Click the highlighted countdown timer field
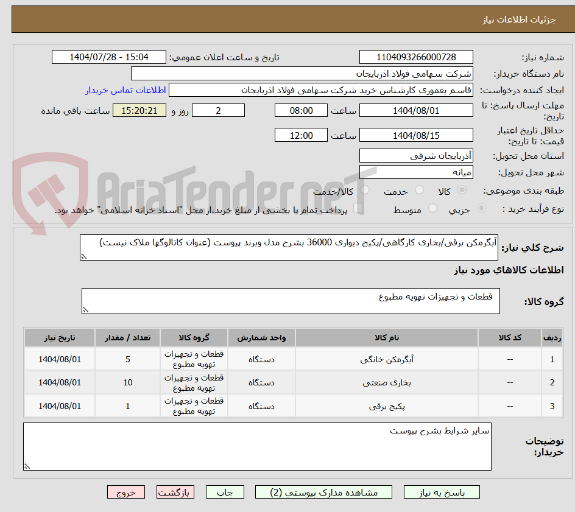This screenshot has height=512, width=575. (x=139, y=110)
